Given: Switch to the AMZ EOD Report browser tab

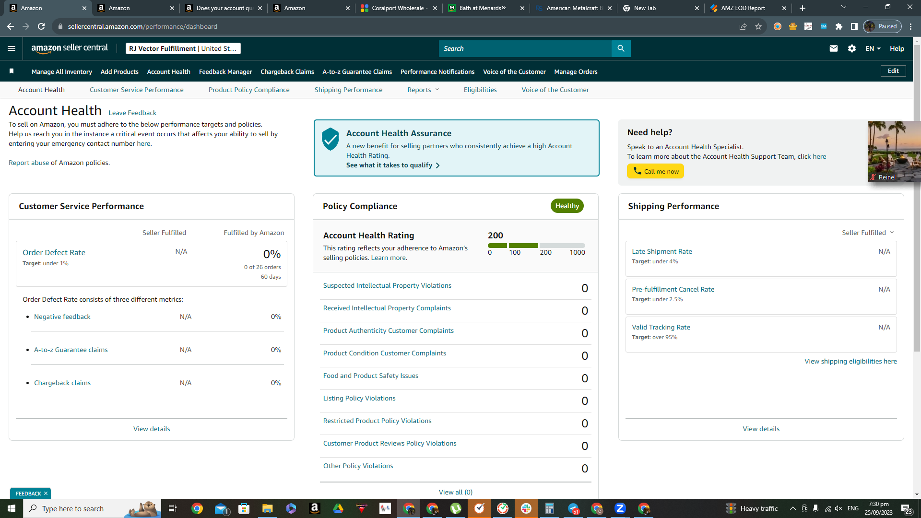Looking at the screenshot, I should [x=748, y=8].
